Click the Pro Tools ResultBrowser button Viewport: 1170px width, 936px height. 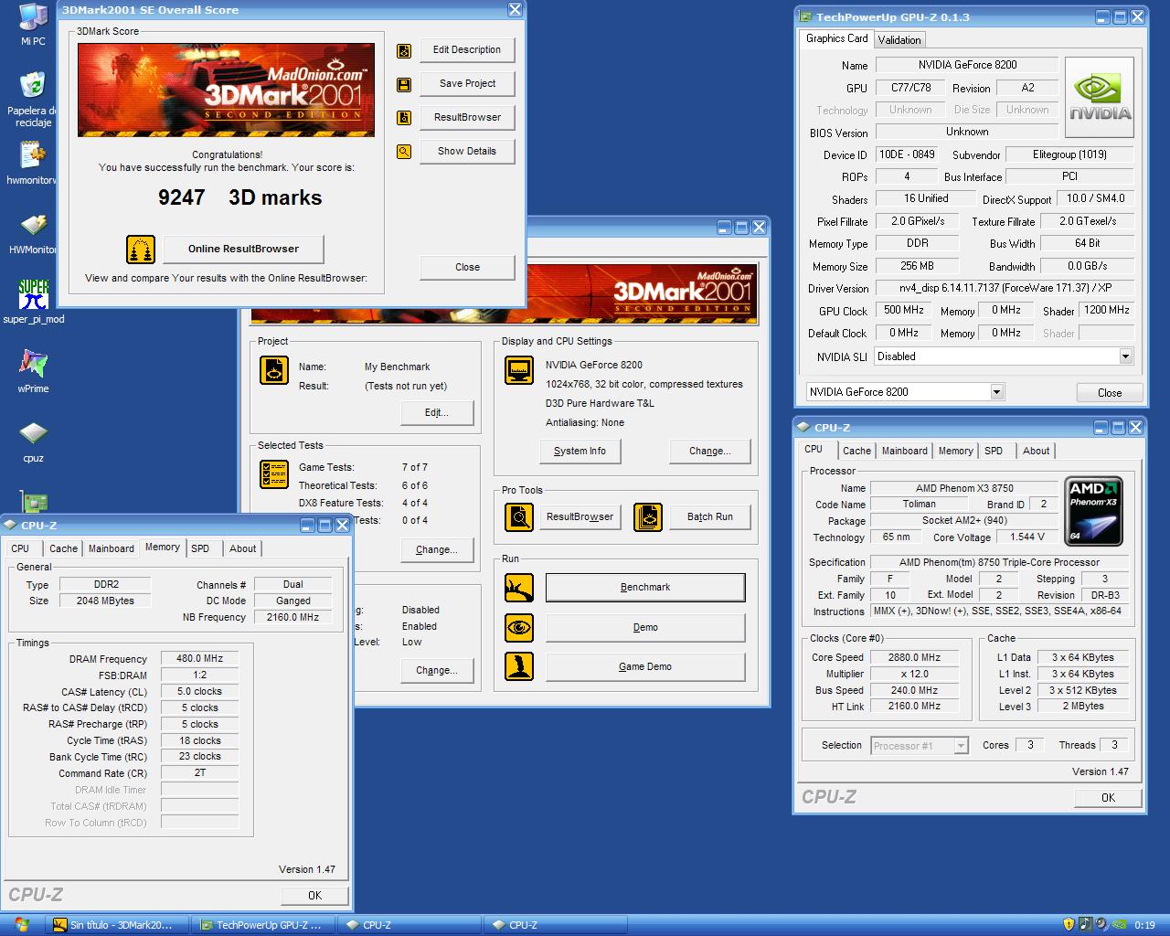tap(580, 517)
